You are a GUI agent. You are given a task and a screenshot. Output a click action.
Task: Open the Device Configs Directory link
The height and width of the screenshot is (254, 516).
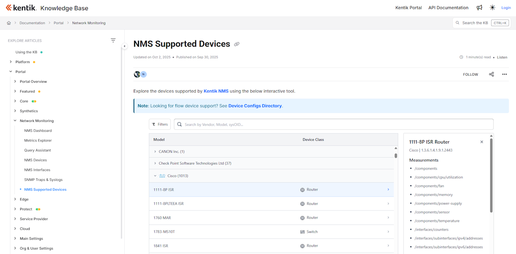[255, 105]
